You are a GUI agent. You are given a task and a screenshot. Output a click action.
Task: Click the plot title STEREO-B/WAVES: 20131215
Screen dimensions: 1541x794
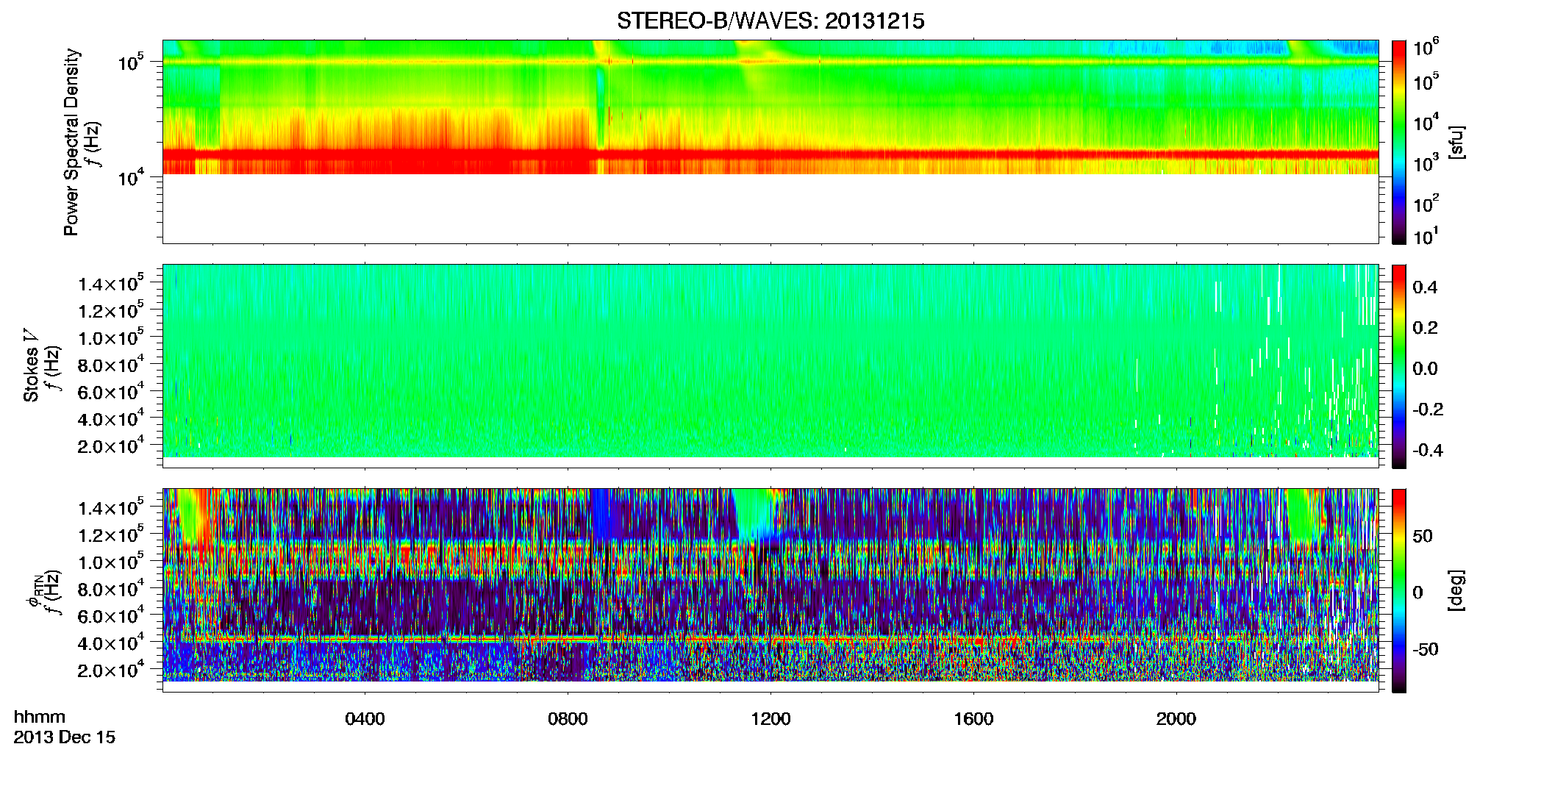(770, 21)
